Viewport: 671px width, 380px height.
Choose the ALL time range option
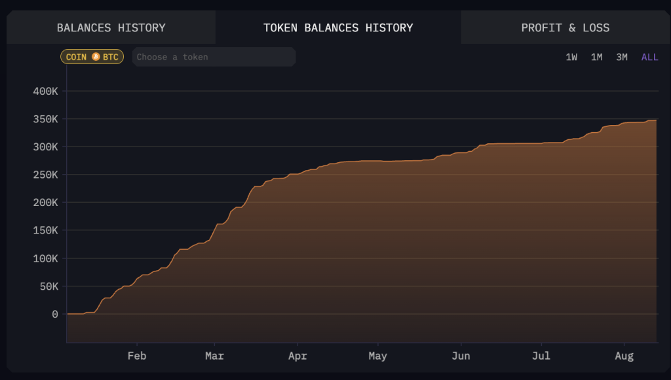649,57
